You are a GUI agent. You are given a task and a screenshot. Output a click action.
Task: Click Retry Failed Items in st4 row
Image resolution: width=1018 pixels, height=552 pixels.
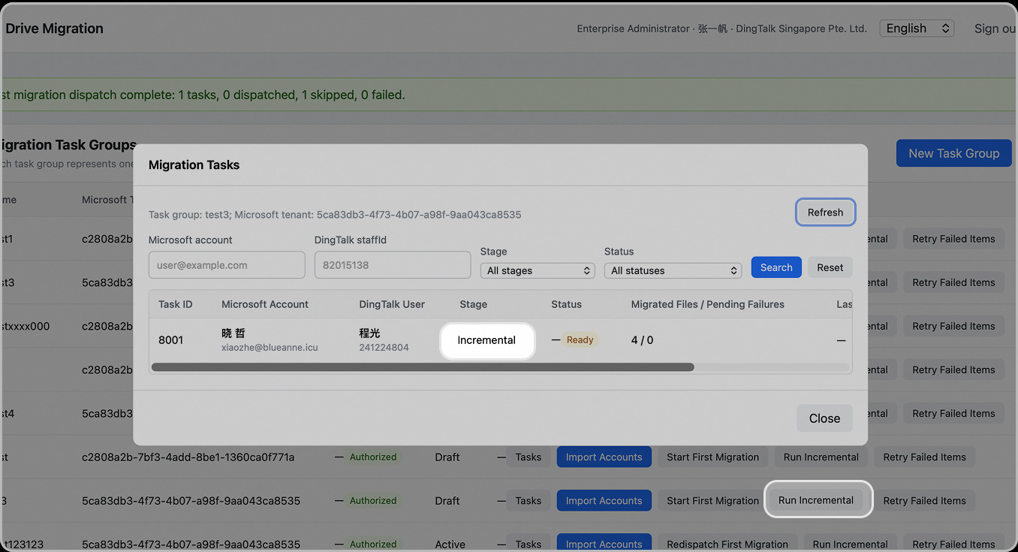tap(953, 413)
